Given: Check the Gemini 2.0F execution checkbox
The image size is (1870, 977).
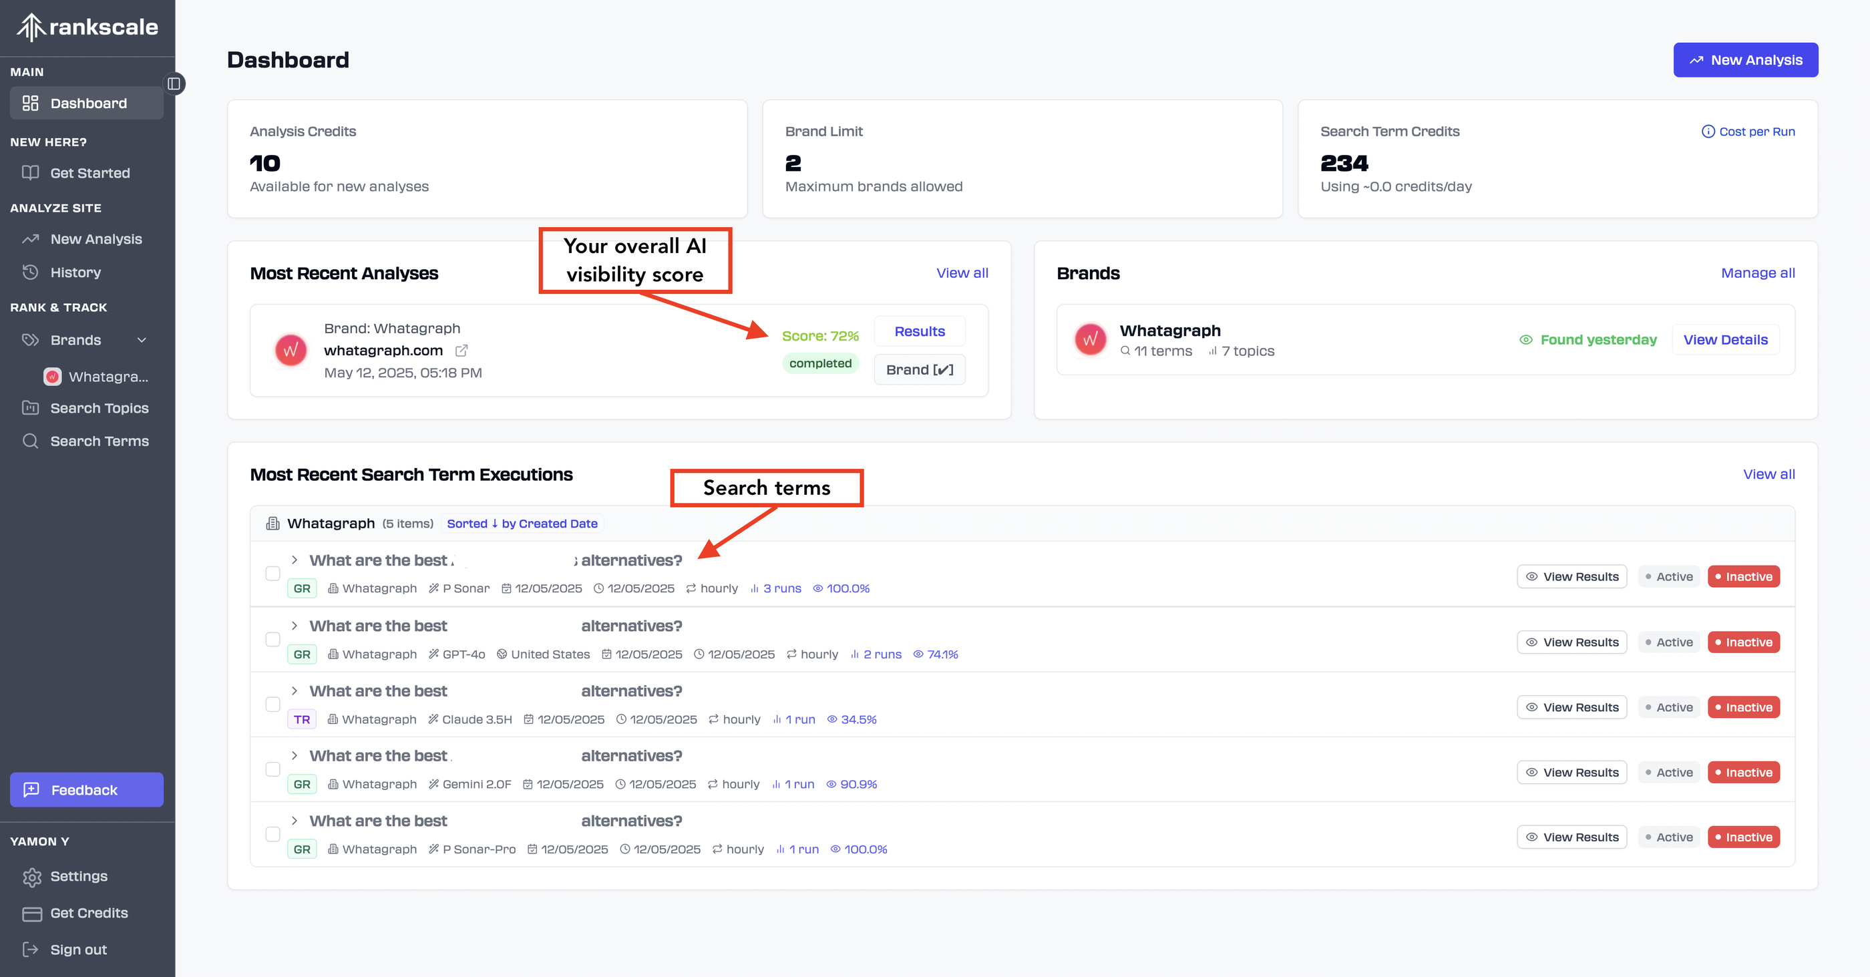Looking at the screenshot, I should pyautogui.click(x=273, y=769).
